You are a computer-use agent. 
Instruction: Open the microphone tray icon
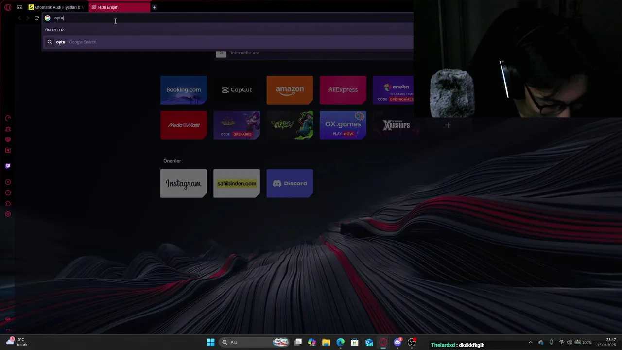coord(551,342)
